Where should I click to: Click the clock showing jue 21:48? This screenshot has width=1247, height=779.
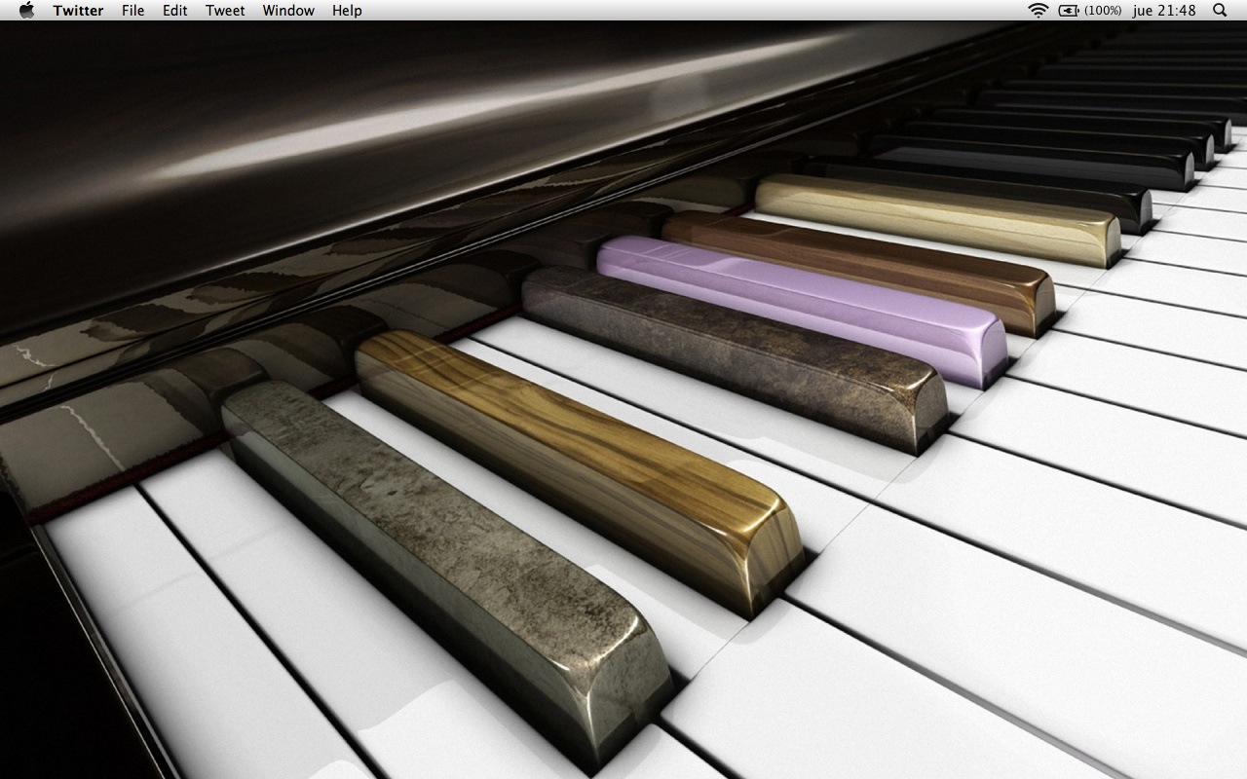1164,10
